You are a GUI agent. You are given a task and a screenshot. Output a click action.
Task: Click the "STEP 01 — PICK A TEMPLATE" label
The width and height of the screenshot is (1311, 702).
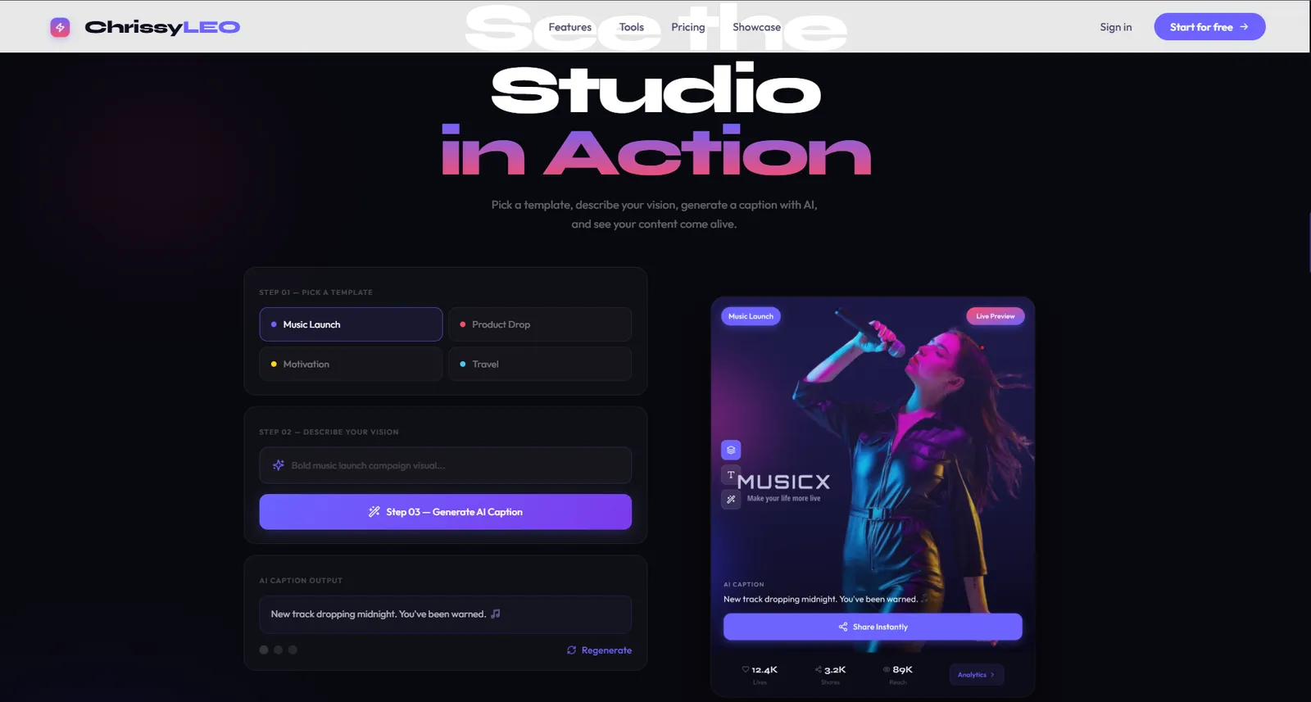(x=316, y=292)
